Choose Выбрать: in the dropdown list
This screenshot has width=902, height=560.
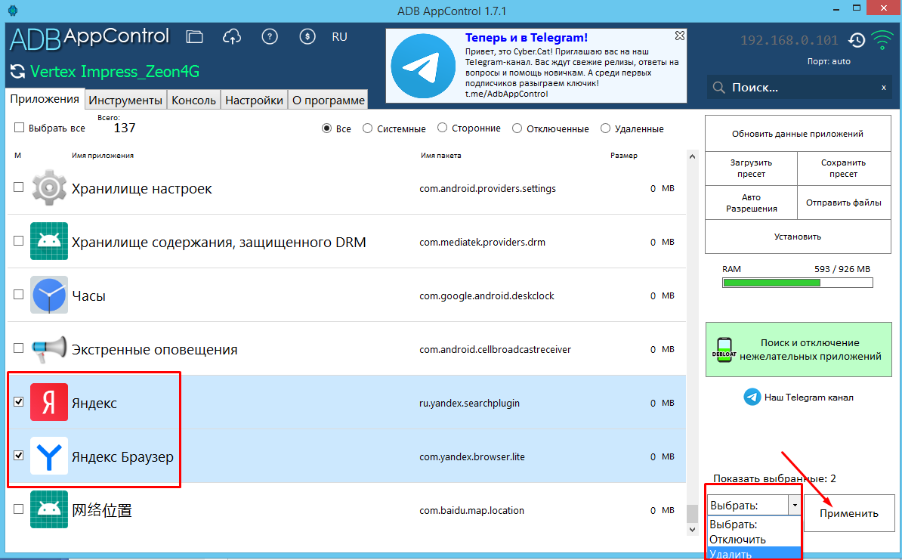click(x=754, y=524)
